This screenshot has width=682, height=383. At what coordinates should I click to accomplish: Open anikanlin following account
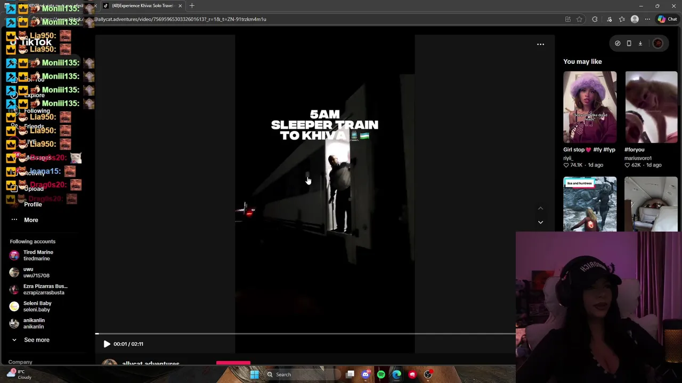[34, 323]
